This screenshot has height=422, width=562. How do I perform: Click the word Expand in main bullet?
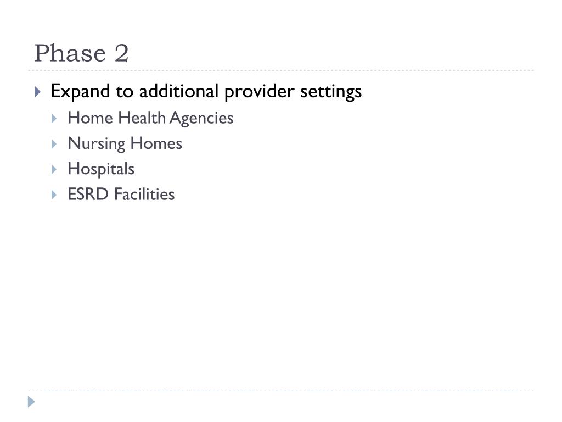pyautogui.click(x=80, y=92)
